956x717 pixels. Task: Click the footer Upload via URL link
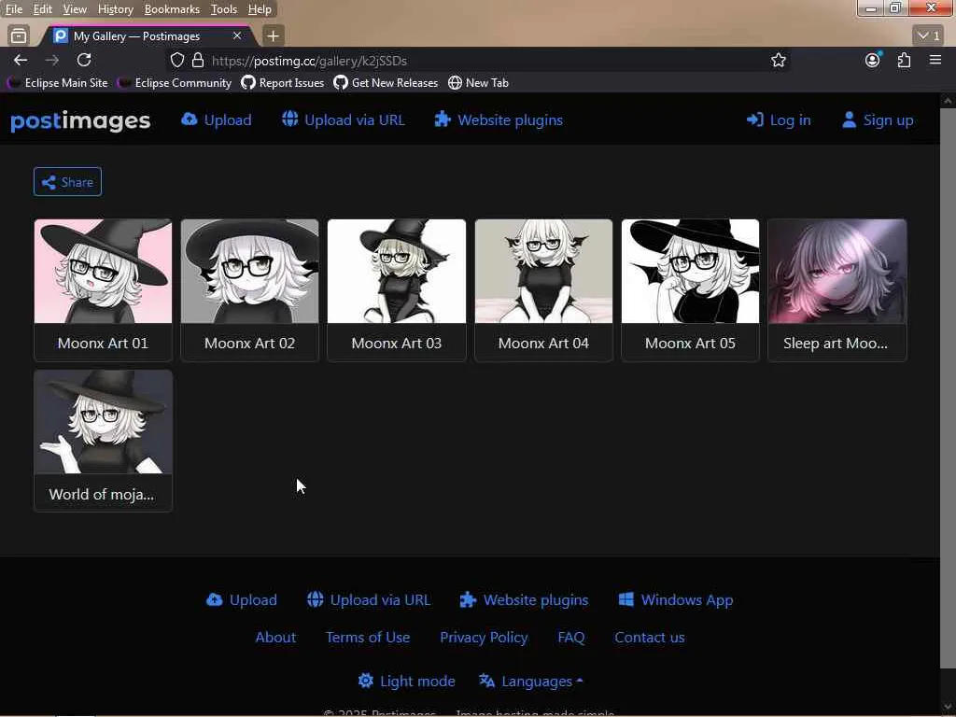point(369,600)
